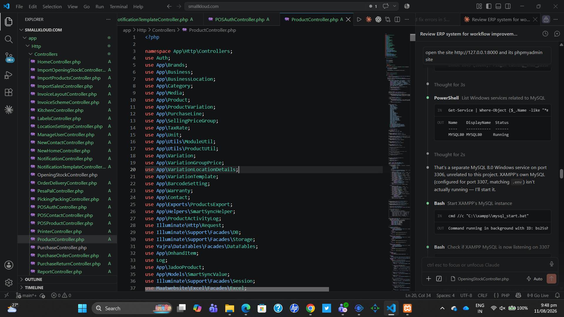The width and height of the screenshot is (564, 317).
Task: Open Claude icon in activity bar
Action: [9, 110]
